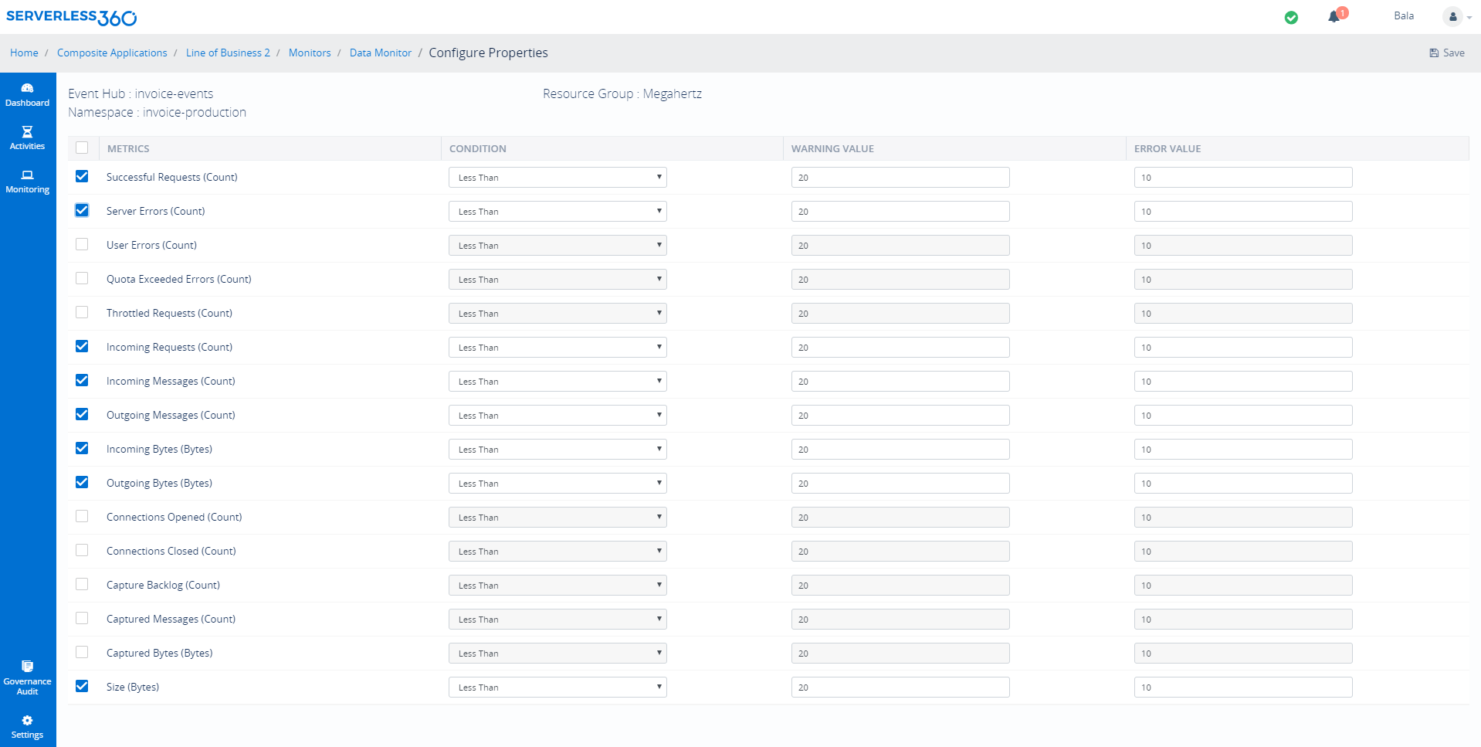This screenshot has height=747, width=1481.
Task: Open the Dashboard panel from the sidebar
Action: (x=27, y=93)
